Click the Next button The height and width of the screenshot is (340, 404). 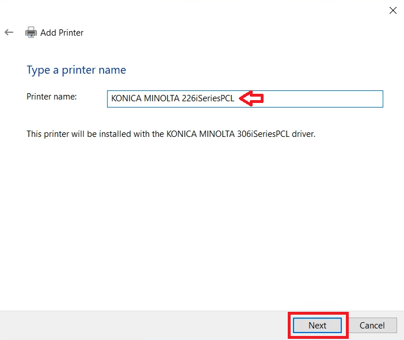pyautogui.click(x=318, y=325)
